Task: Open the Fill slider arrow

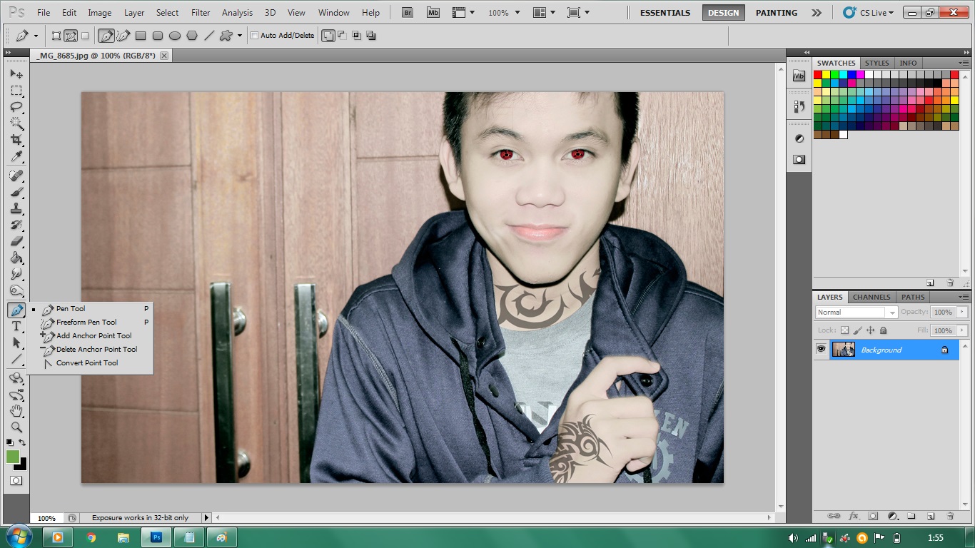Action: pos(962,330)
